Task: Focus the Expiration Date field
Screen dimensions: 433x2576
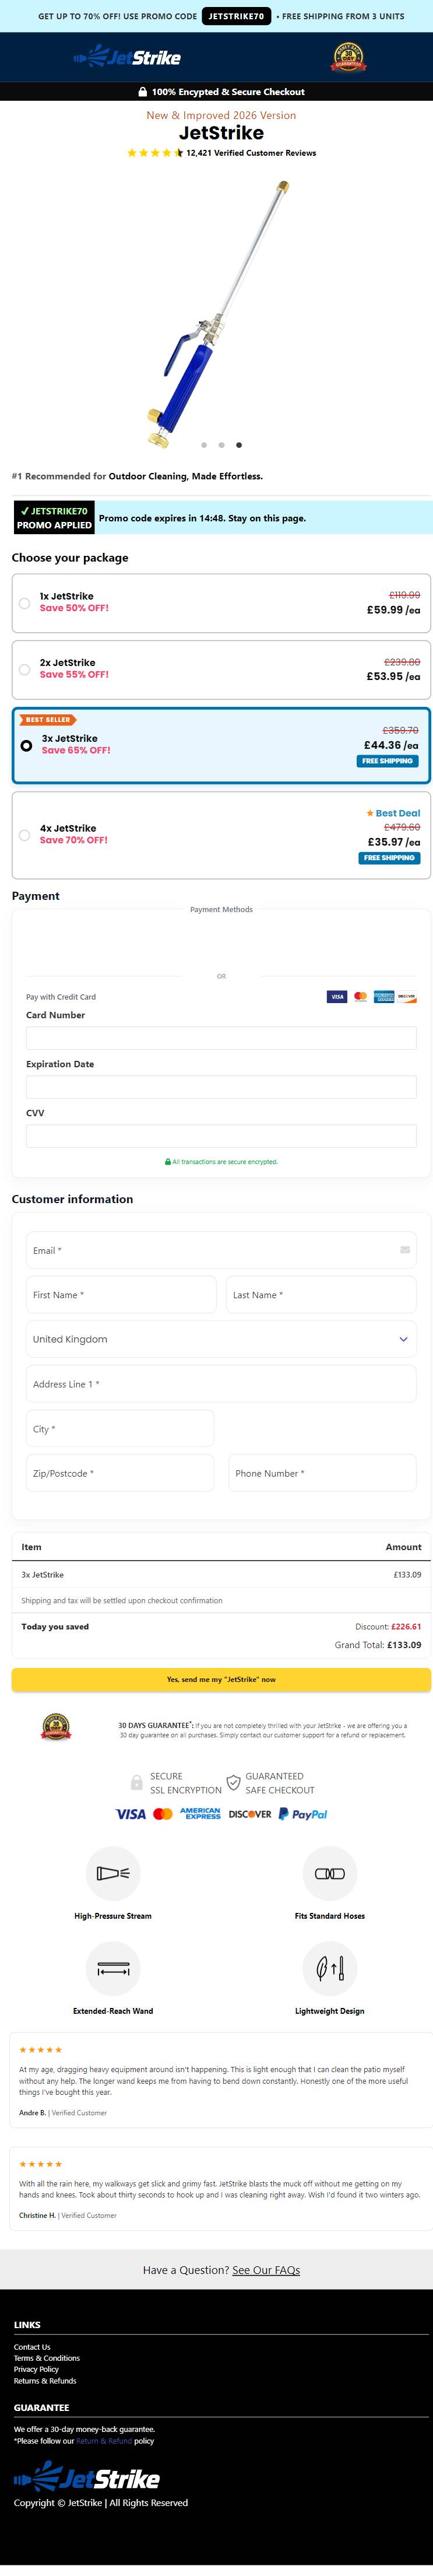Action: click(221, 1087)
